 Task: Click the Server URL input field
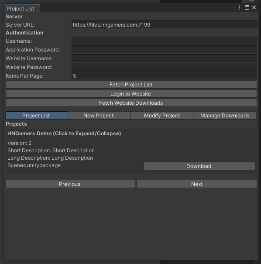[164, 24]
